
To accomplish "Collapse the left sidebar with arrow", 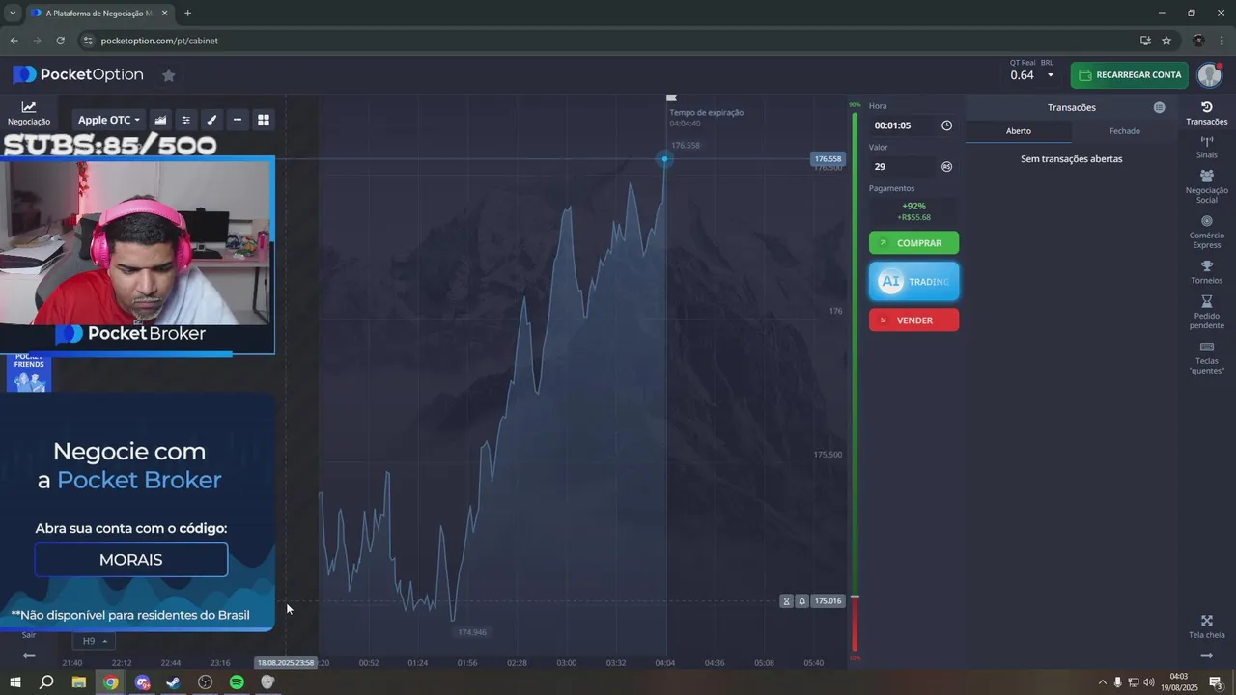I will (29, 655).
